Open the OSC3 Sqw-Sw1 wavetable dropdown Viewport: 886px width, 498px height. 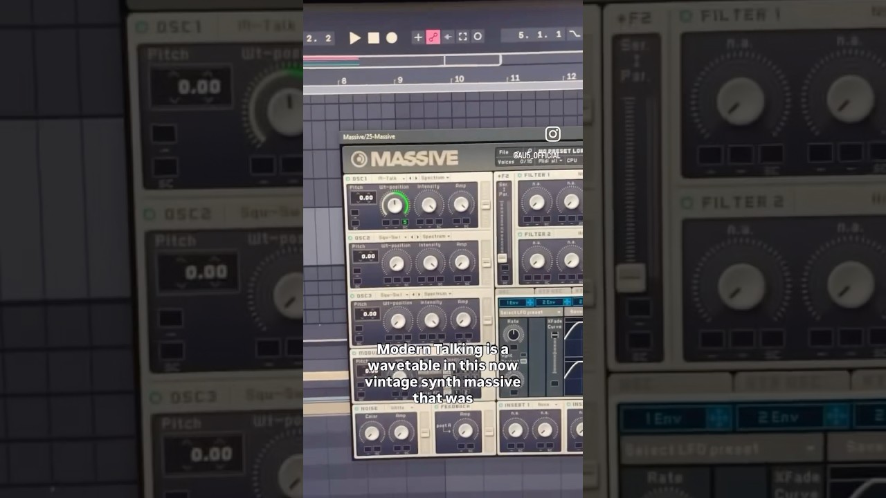pyautogui.click(x=396, y=295)
